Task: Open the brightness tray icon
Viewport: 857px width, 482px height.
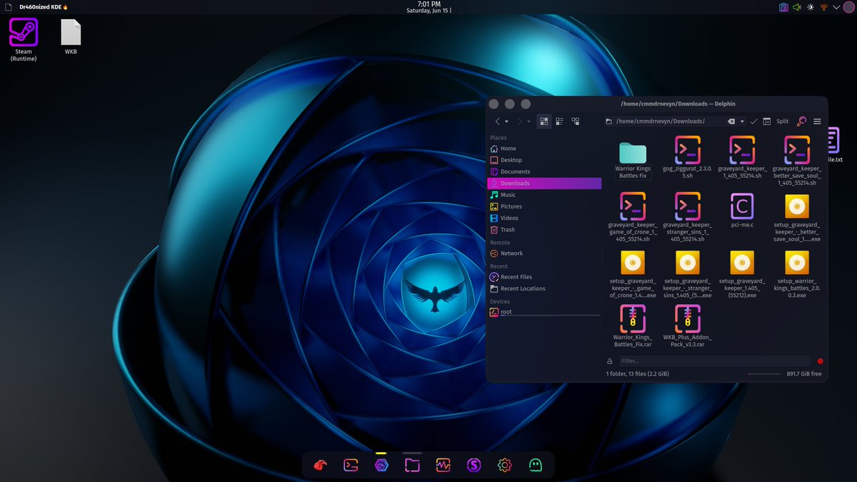Action: 810,7
